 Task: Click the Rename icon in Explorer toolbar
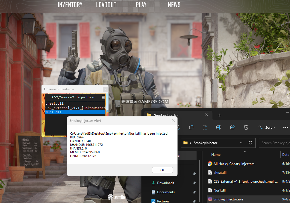tap(218, 127)
